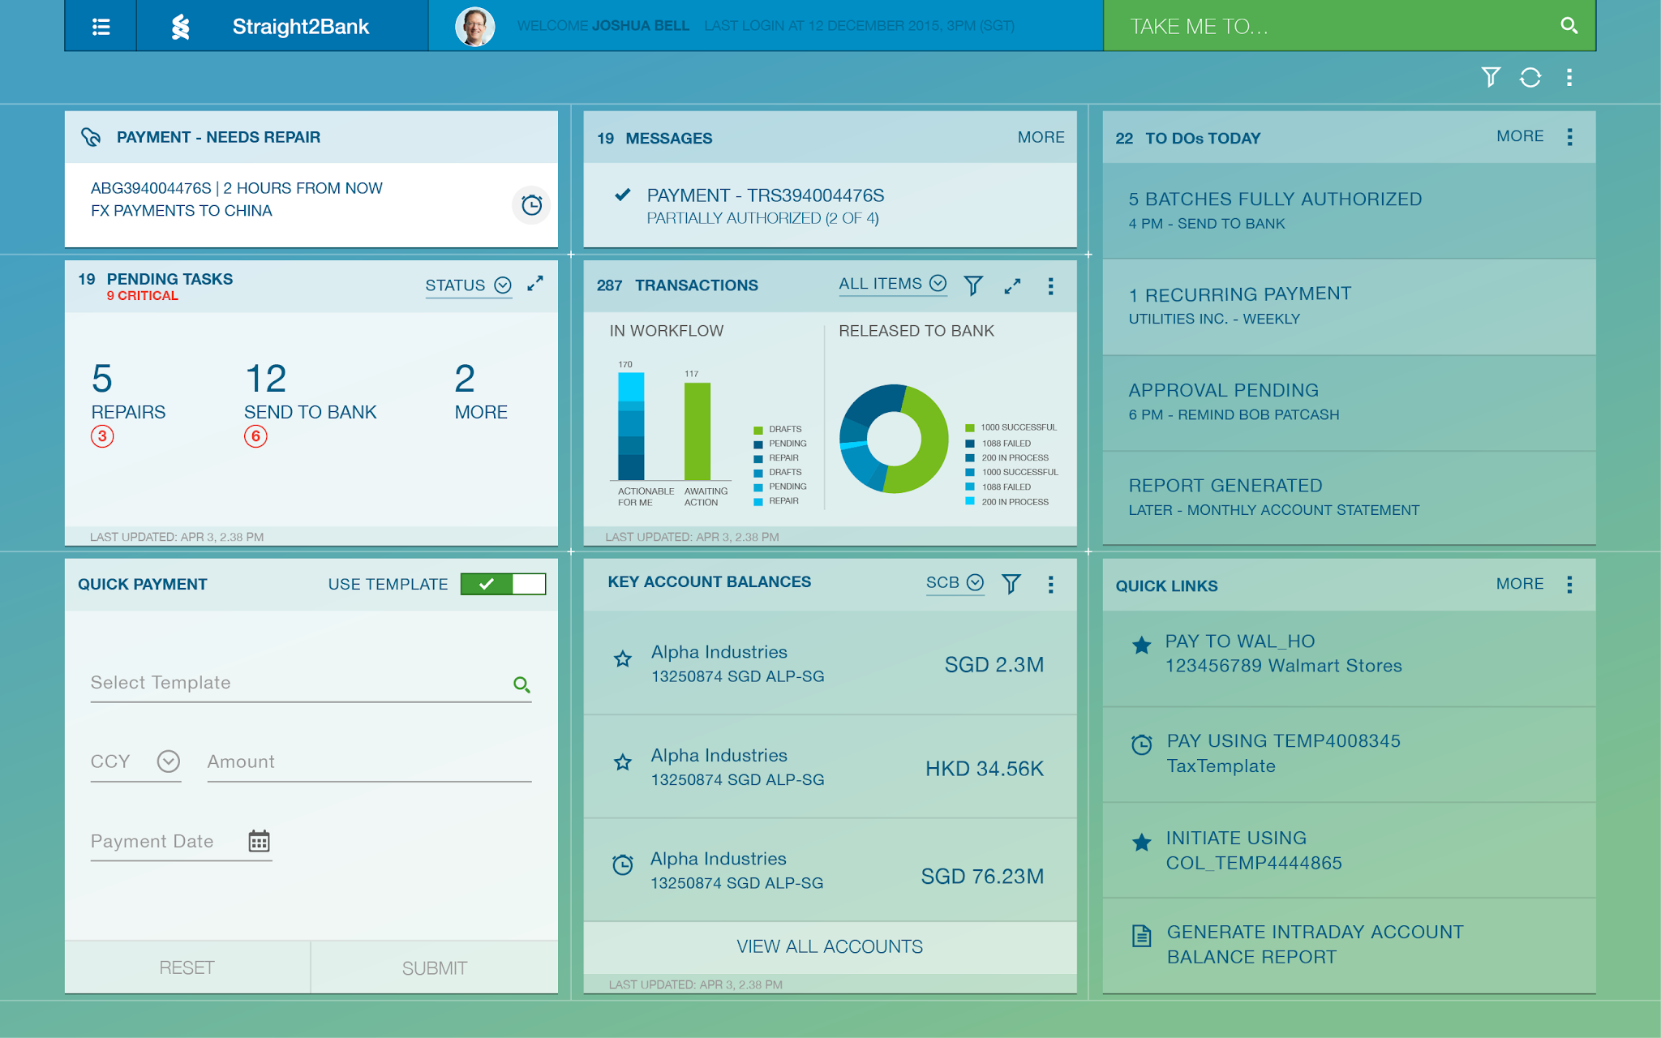
Task: Expand the Pending Tasks widget to fullscreen
Action: pyautogui.click(x=535, y=284)
